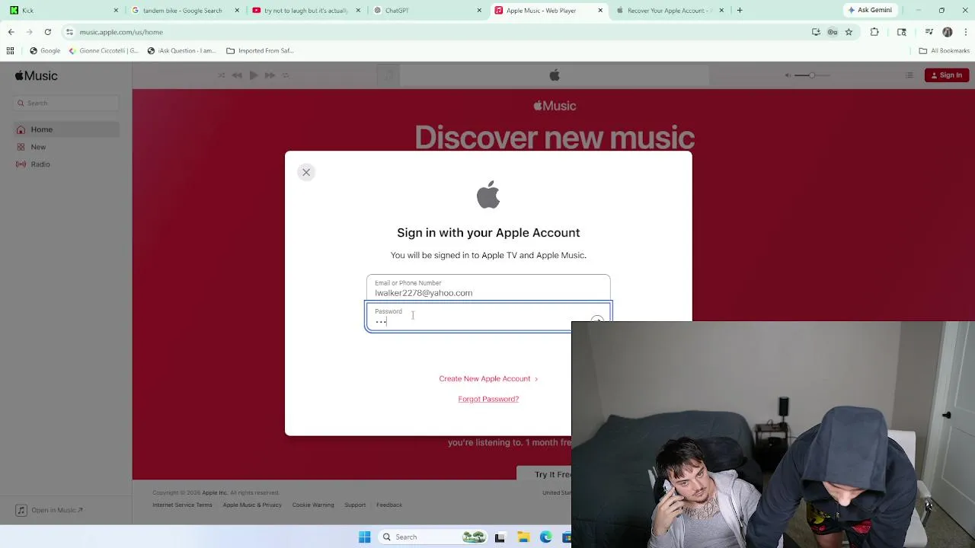Focus the Apple Music Search field
This screenshot has height=548, width=975.
[67, 103]
